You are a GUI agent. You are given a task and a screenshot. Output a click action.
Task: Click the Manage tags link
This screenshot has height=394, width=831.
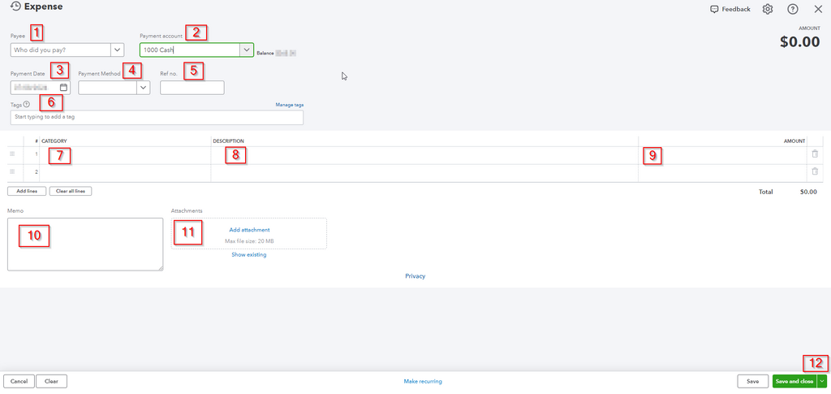pos(289,105)
